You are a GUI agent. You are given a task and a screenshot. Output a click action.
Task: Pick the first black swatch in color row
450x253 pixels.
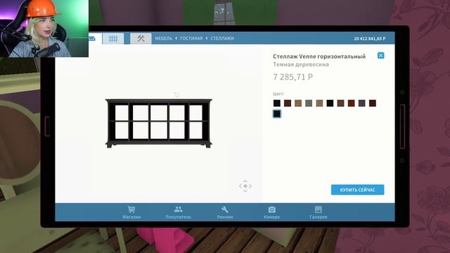point(276,103)
